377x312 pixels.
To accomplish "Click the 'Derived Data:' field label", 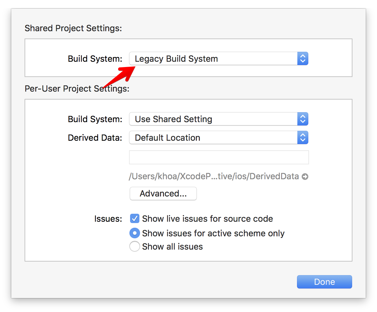I will (x=95, y=138).
